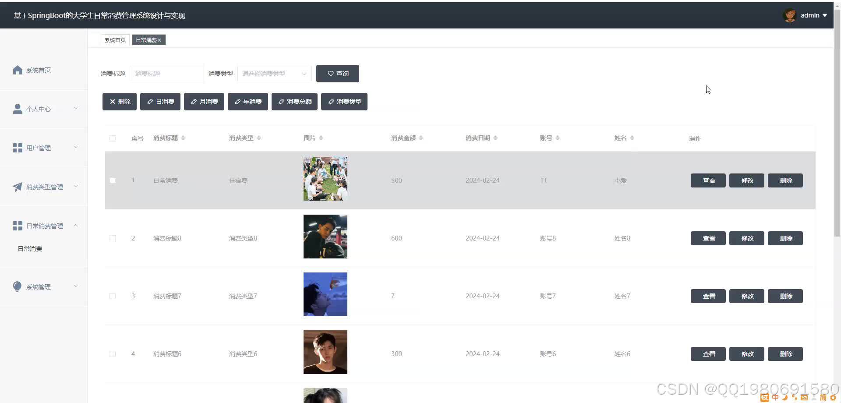Expand the 个人中心 menu chevron
Viewport: 841px width, 403px height.
tap(75, 108)
